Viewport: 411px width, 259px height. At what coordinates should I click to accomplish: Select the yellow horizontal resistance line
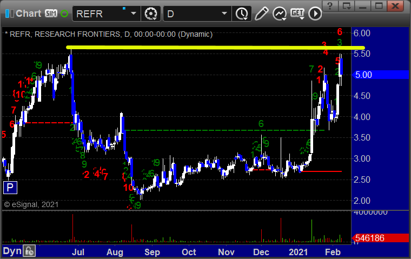(x=215, y=48)
